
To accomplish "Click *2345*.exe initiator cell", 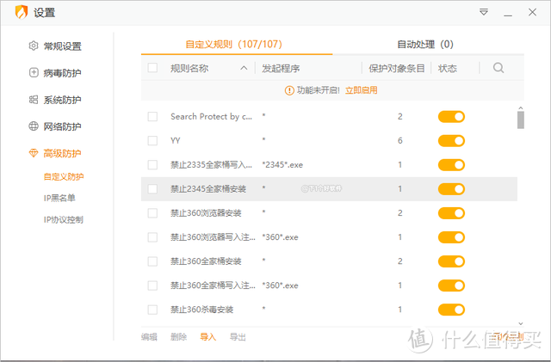I will point(282,165).
